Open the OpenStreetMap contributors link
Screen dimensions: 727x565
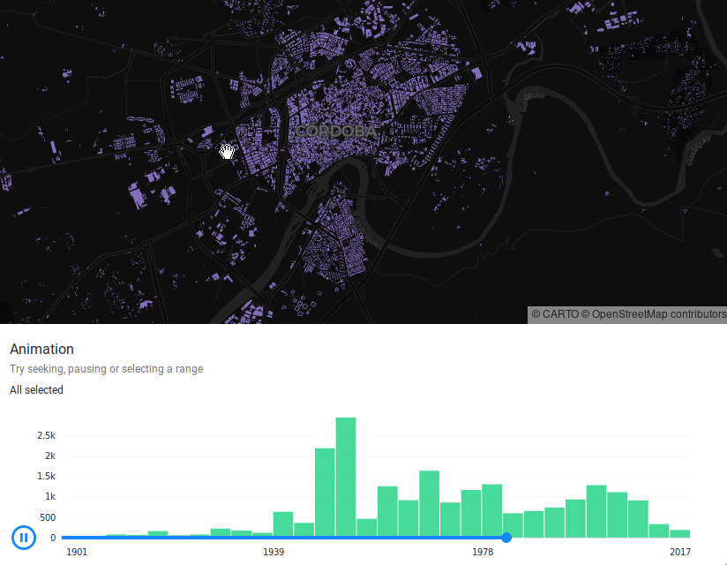pos(655,313)
